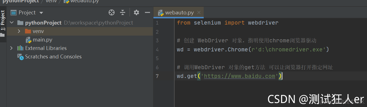Expand the venv folder chevron
Viewport: 367px width, 107px height.
coord(19,31)
